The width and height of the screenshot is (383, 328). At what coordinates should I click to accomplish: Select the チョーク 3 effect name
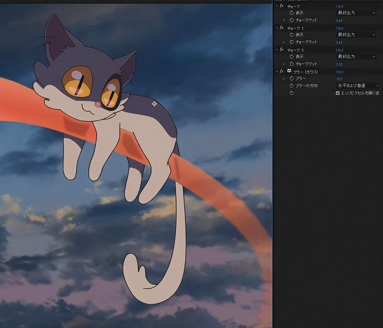(x=295, y=50)
